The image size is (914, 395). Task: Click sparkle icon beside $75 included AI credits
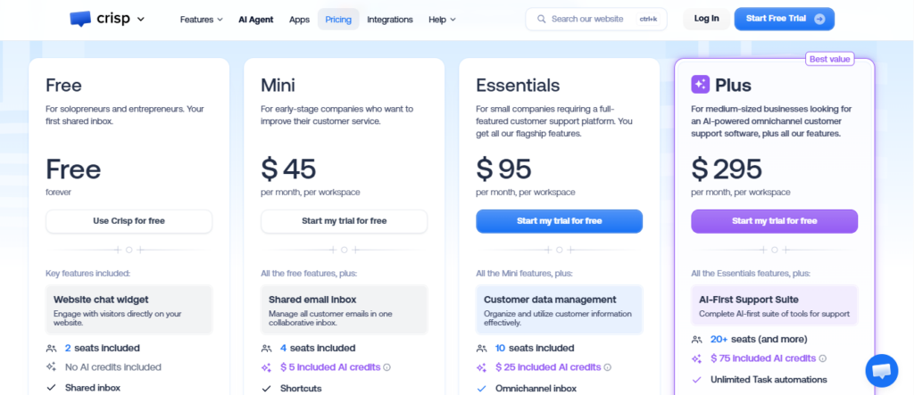[x=696, y=358]
